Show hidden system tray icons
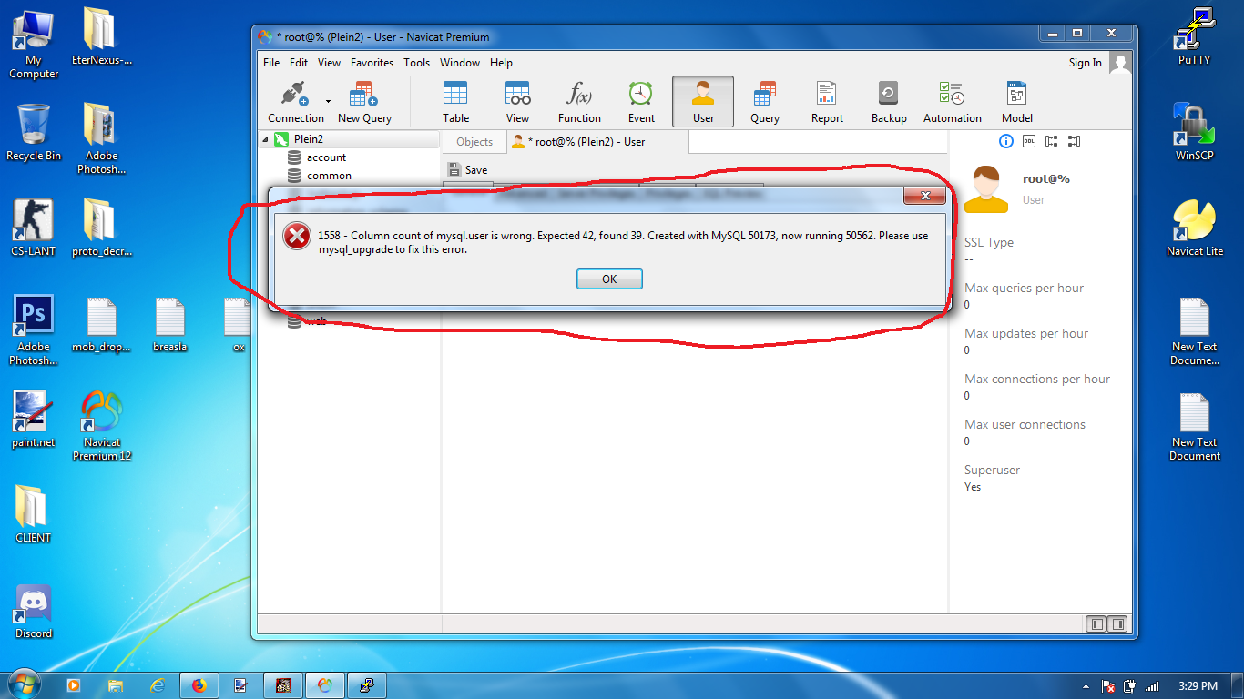Screen dimensions: 1244x699 [1086, 686]
